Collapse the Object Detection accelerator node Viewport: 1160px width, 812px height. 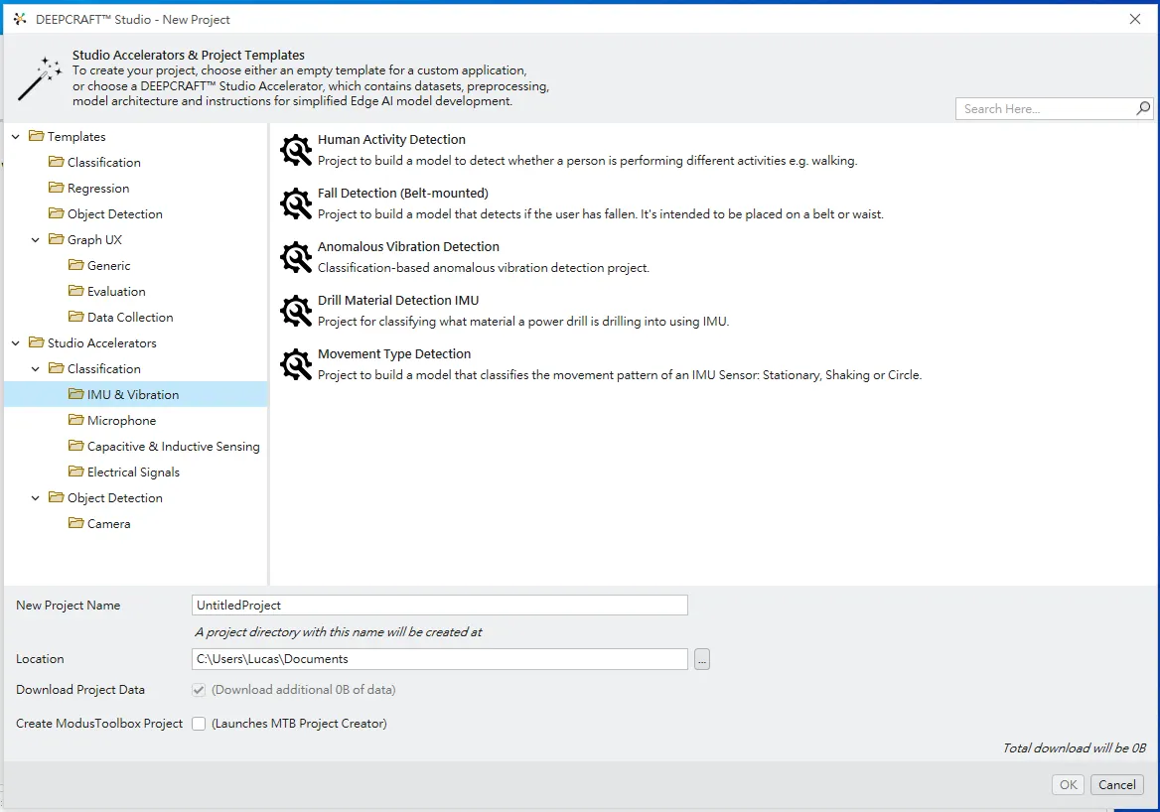(x=36, y=498)
